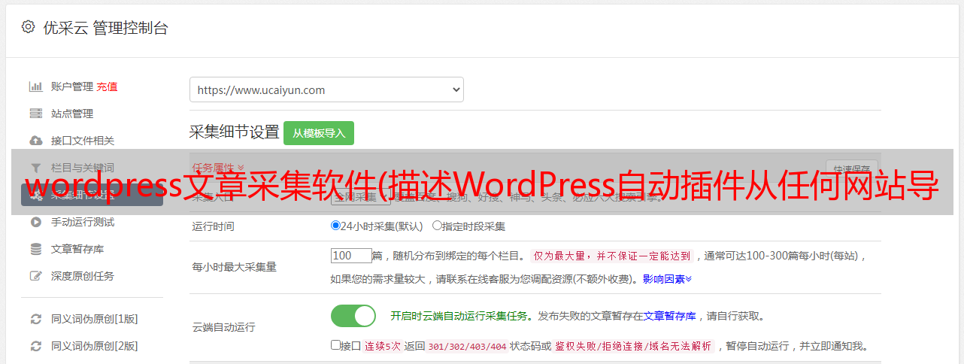
Task: Select the 指定时段采集 radio option
Action: 437,226
